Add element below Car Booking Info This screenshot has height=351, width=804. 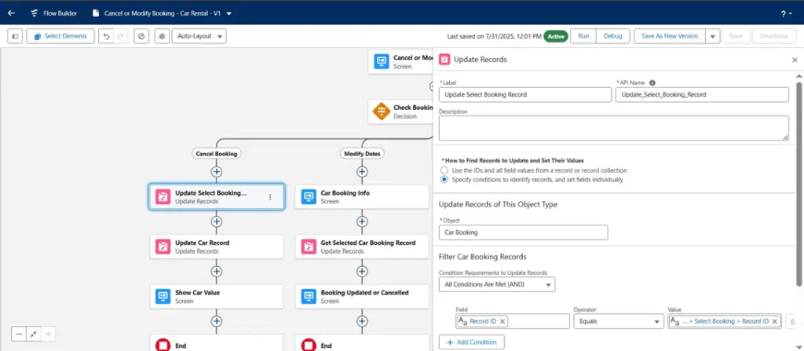click(x=362, y=221)
